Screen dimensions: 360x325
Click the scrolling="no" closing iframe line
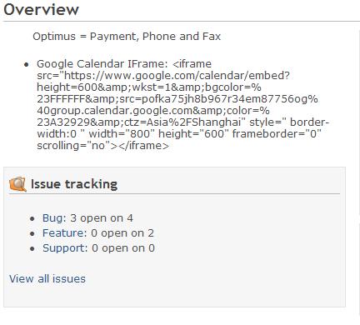tap(102, 146)
